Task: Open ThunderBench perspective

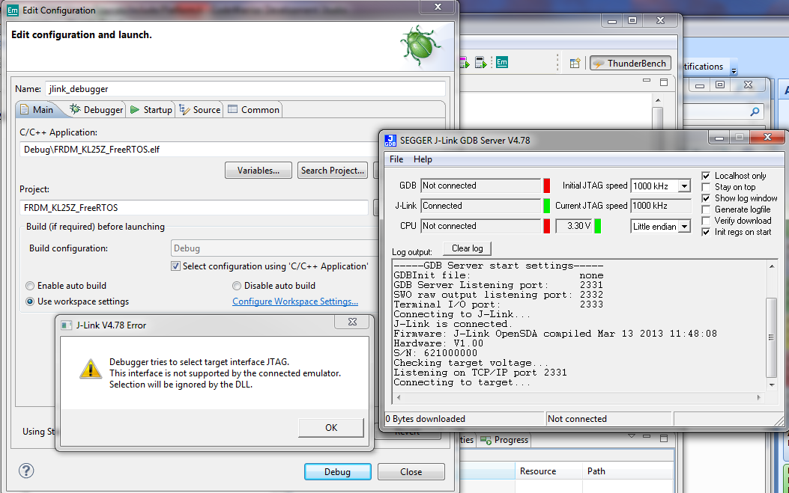Action: click(629, 64)
